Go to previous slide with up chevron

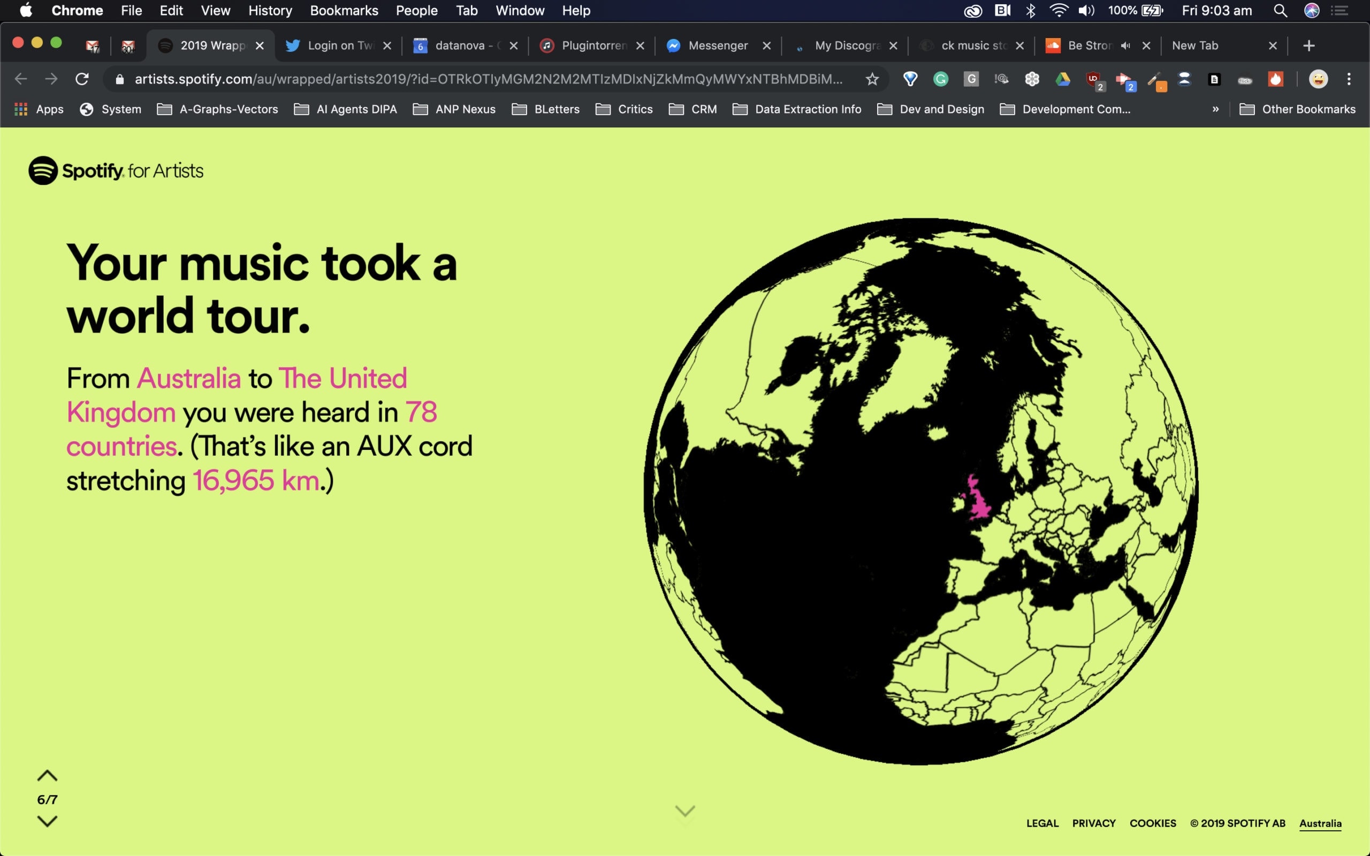click(x=47, y=776)
